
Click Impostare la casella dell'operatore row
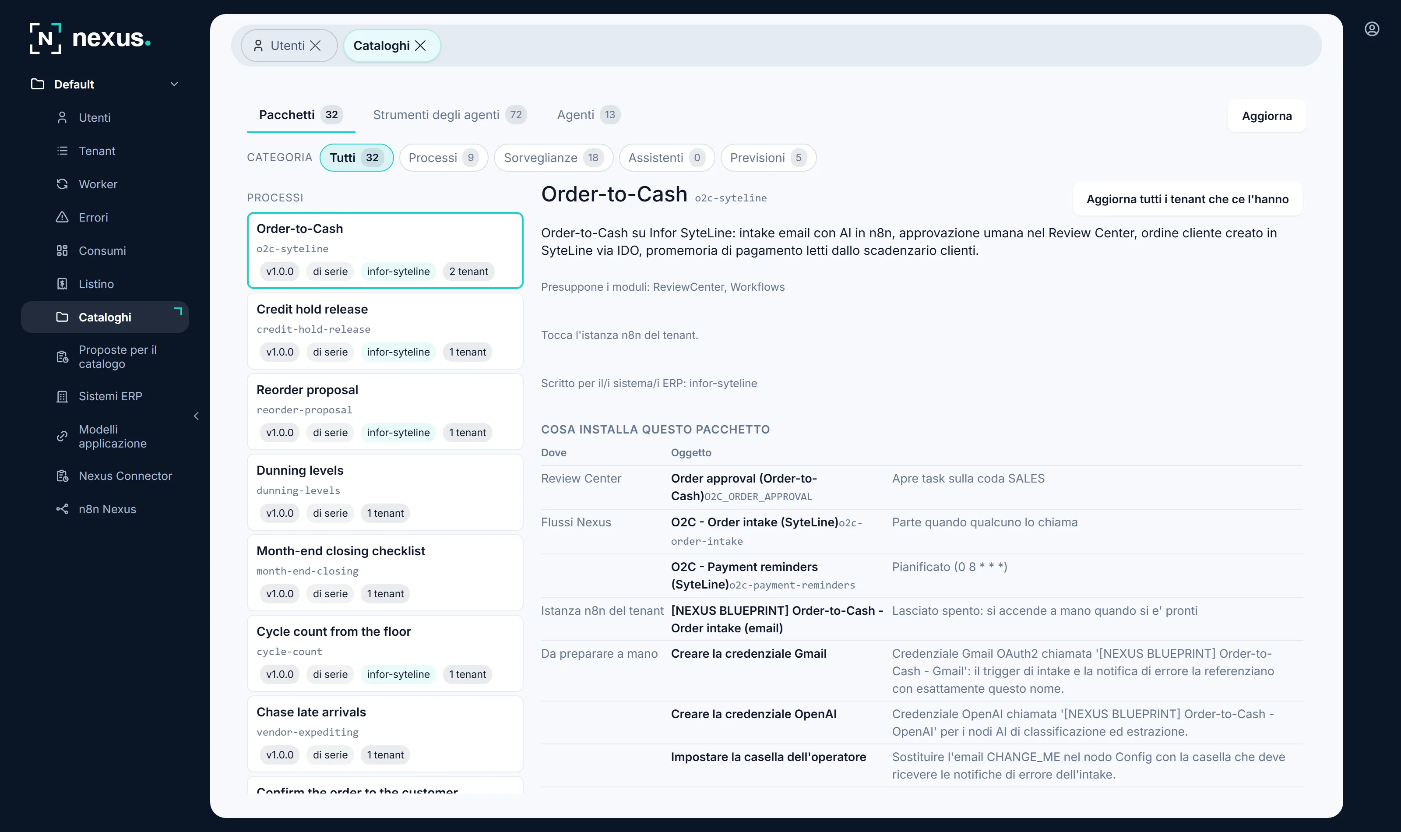(922, 766)
